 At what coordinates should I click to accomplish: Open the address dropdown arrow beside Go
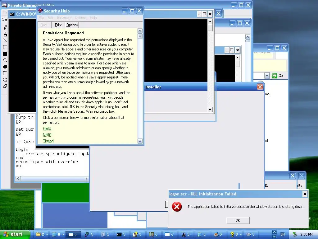267,76
